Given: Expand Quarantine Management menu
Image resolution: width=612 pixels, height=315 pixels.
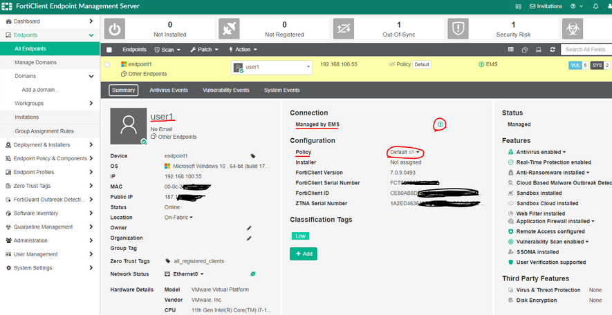Looking at the screenshot, I should [50, 227].
